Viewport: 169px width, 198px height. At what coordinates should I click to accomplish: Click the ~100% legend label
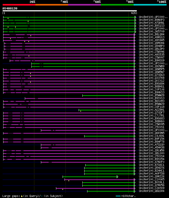[162, 2]
